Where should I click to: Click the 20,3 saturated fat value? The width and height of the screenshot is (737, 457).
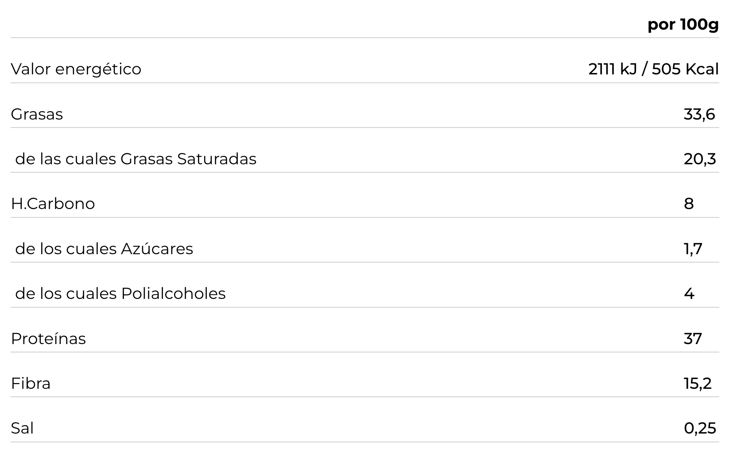click(x=699, y=159)
